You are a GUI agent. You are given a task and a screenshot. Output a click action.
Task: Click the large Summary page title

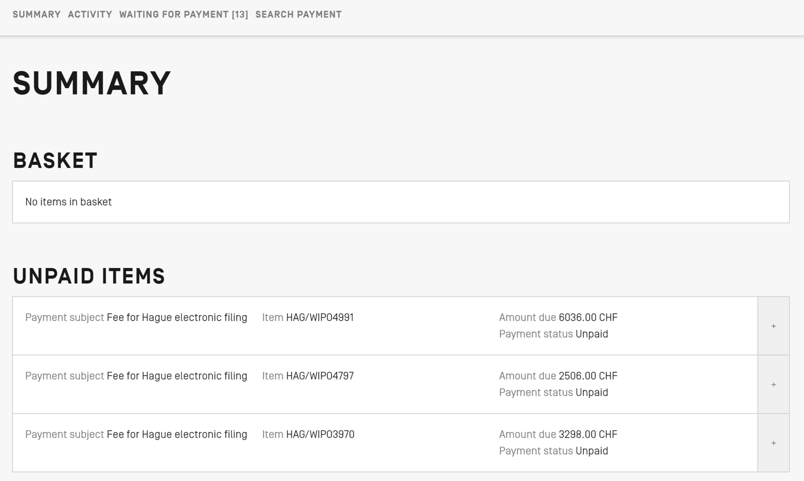click(92, 83)
